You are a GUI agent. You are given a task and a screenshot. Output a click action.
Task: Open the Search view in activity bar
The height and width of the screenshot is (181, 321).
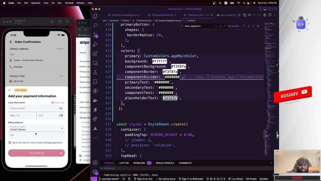point(95,26)
